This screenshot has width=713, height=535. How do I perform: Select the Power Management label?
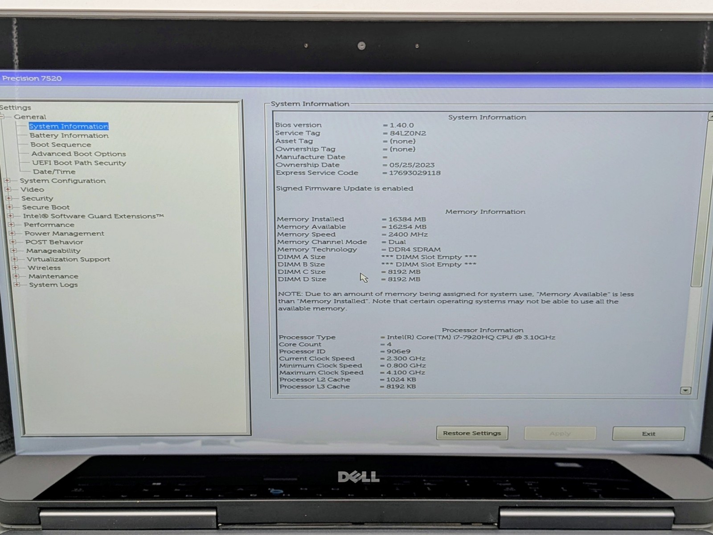64,234
